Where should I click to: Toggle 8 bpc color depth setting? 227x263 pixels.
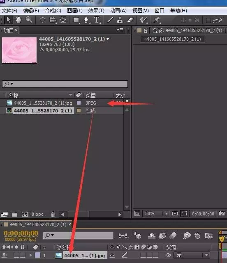point(37,214)
